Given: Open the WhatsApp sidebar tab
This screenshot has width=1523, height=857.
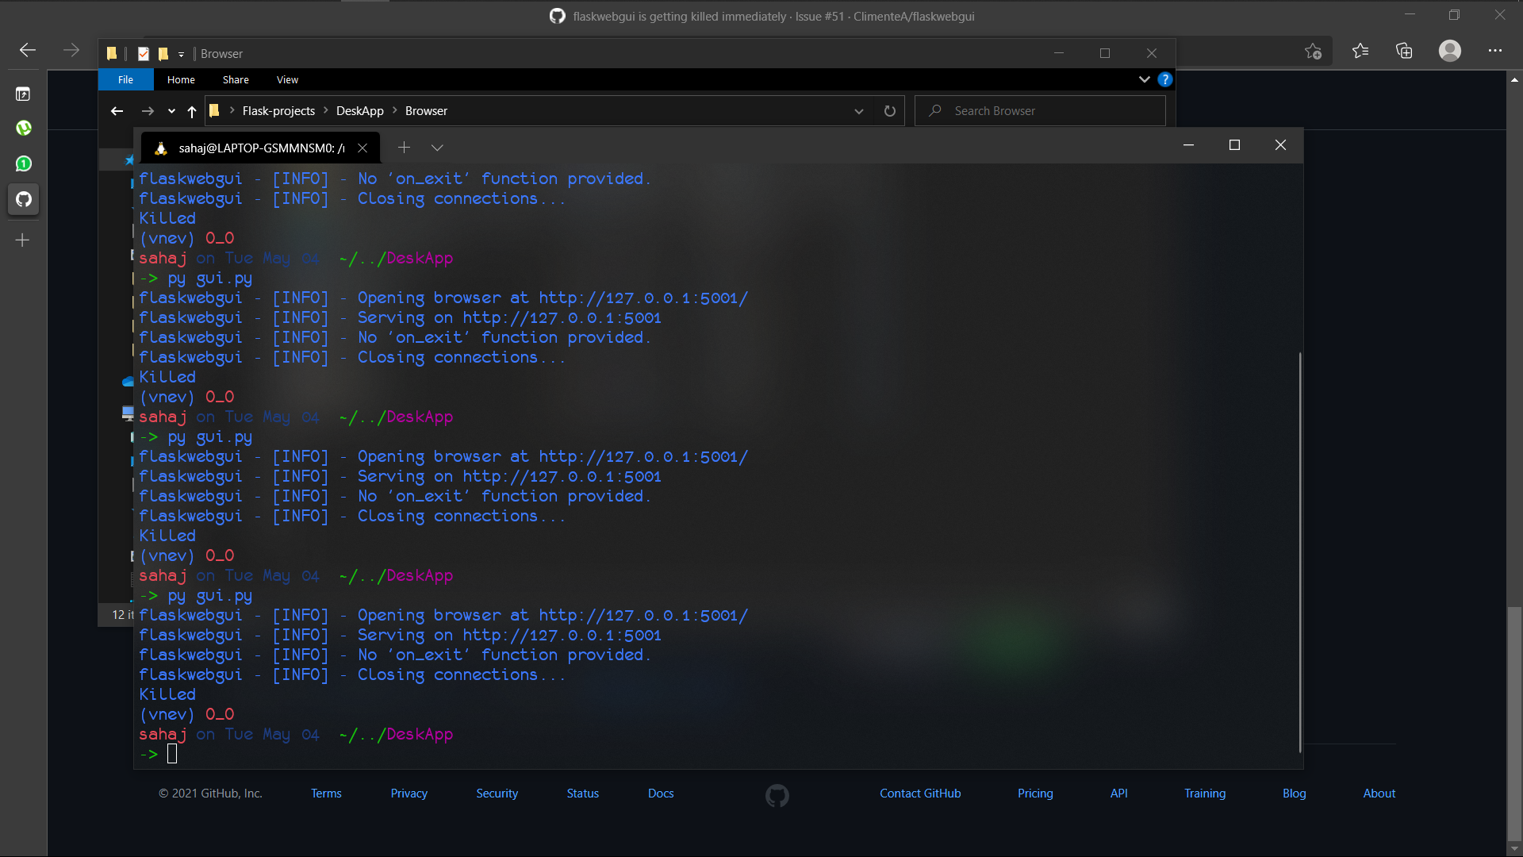Looking at the screenshot, I should click(24, 163).
